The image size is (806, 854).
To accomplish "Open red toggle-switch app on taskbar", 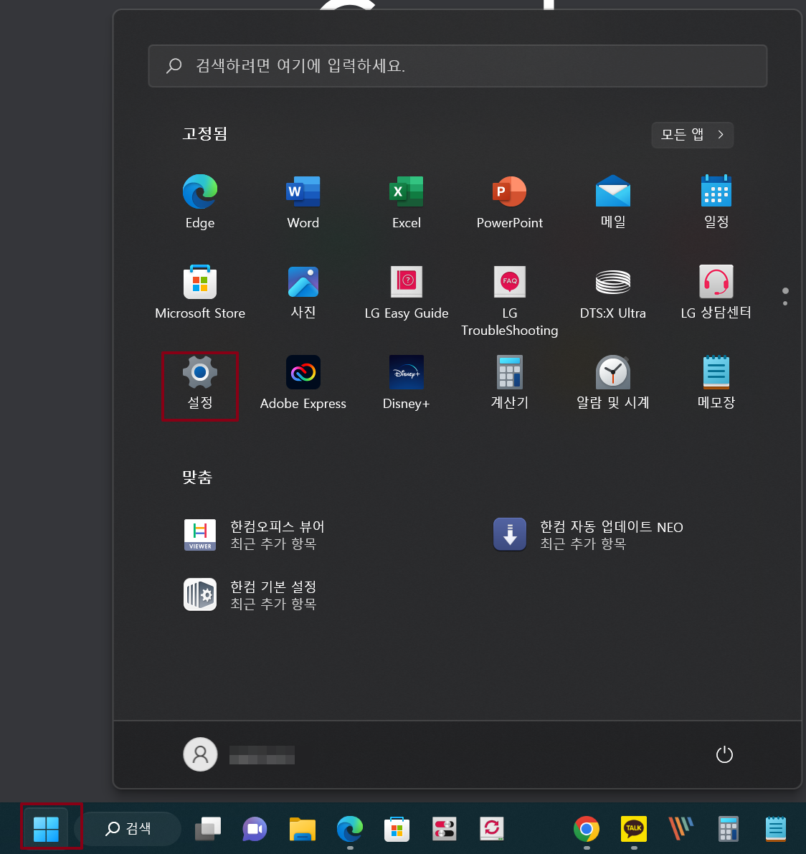I will click(445, 828).
